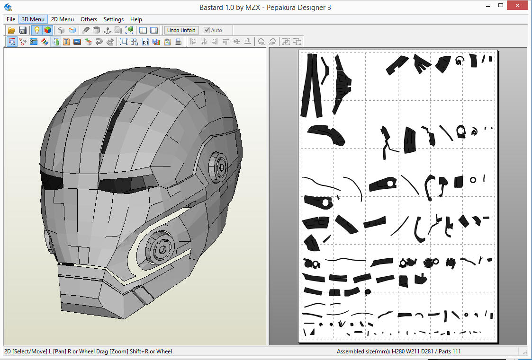This screenshot has height=360, width=532.
Task: Open the File menu
Action: point(11,19)
